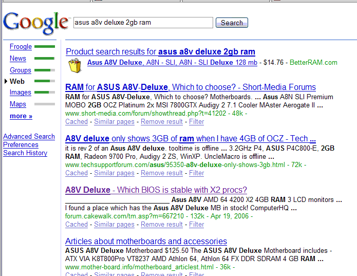Click the BetterRAM.com seller text
The height and width of the screenshot is (276, 357).
point(313,62)
